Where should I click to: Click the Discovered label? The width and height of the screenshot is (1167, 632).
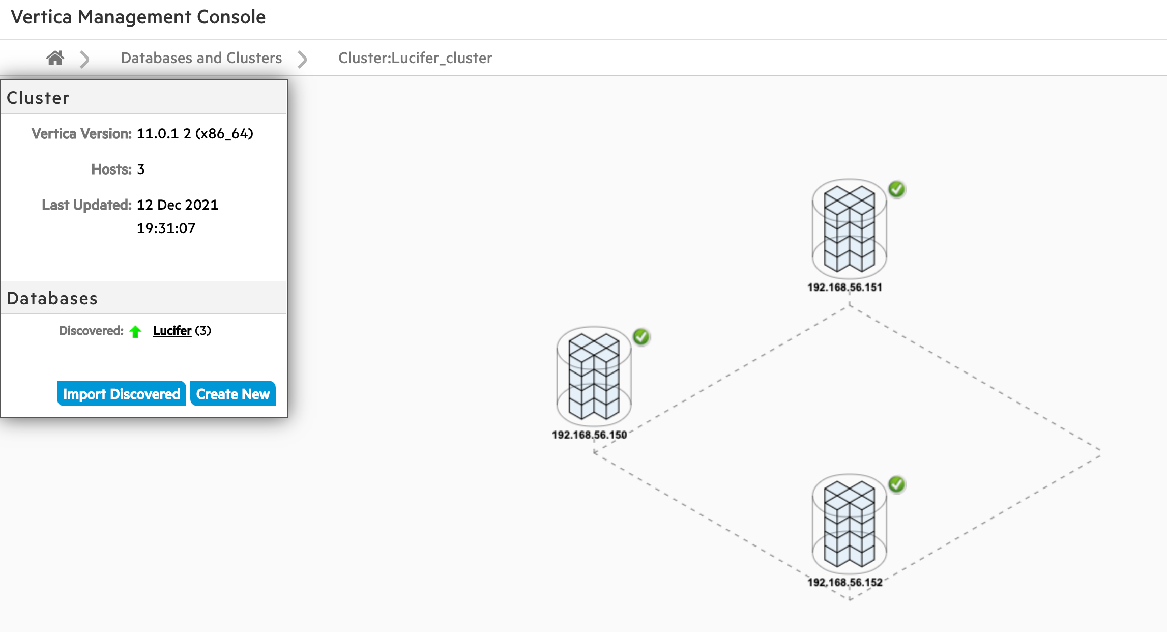pyautogui.click(x=91, y=331)
